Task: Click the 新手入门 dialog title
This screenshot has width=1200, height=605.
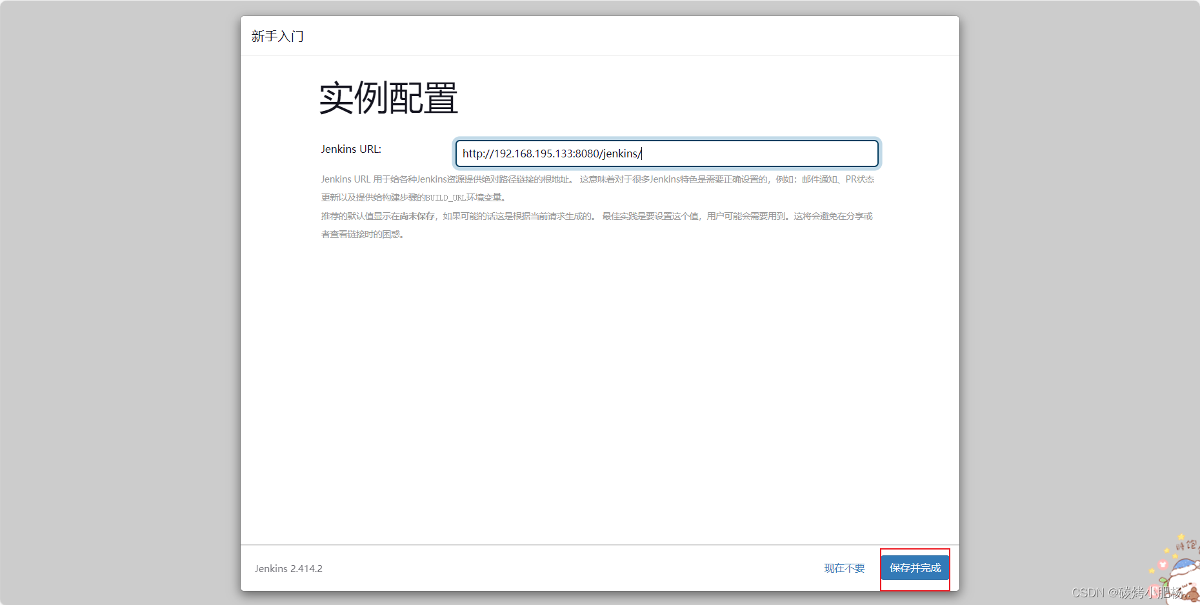Action: coord(277,36)
